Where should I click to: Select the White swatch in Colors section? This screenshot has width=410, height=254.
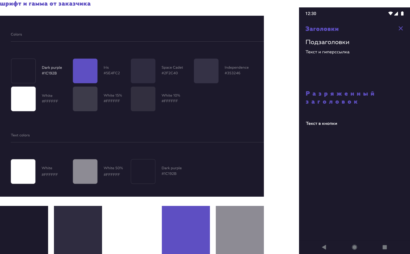(23, 99)
